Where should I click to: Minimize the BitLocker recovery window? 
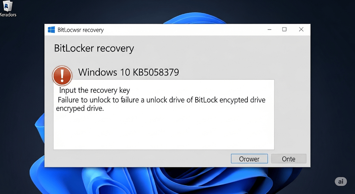point(269,29)
